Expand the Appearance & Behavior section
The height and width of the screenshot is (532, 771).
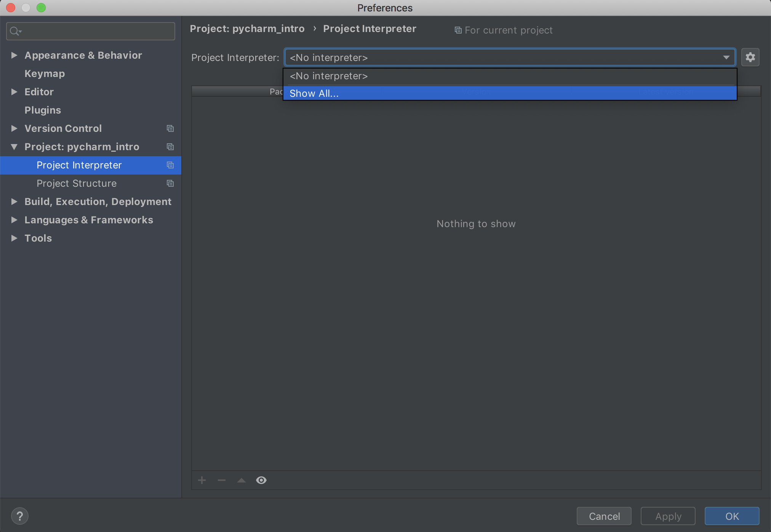[x=14, y=55]
